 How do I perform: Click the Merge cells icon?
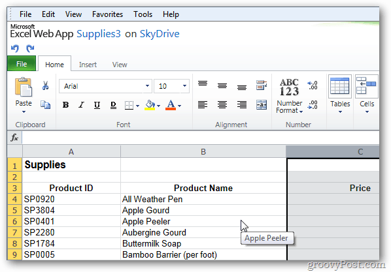point(262,105)
